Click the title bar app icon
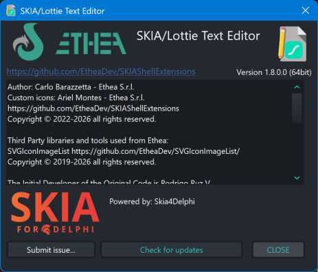The height and width of the screenshot is (272, 318). (11, 10)
